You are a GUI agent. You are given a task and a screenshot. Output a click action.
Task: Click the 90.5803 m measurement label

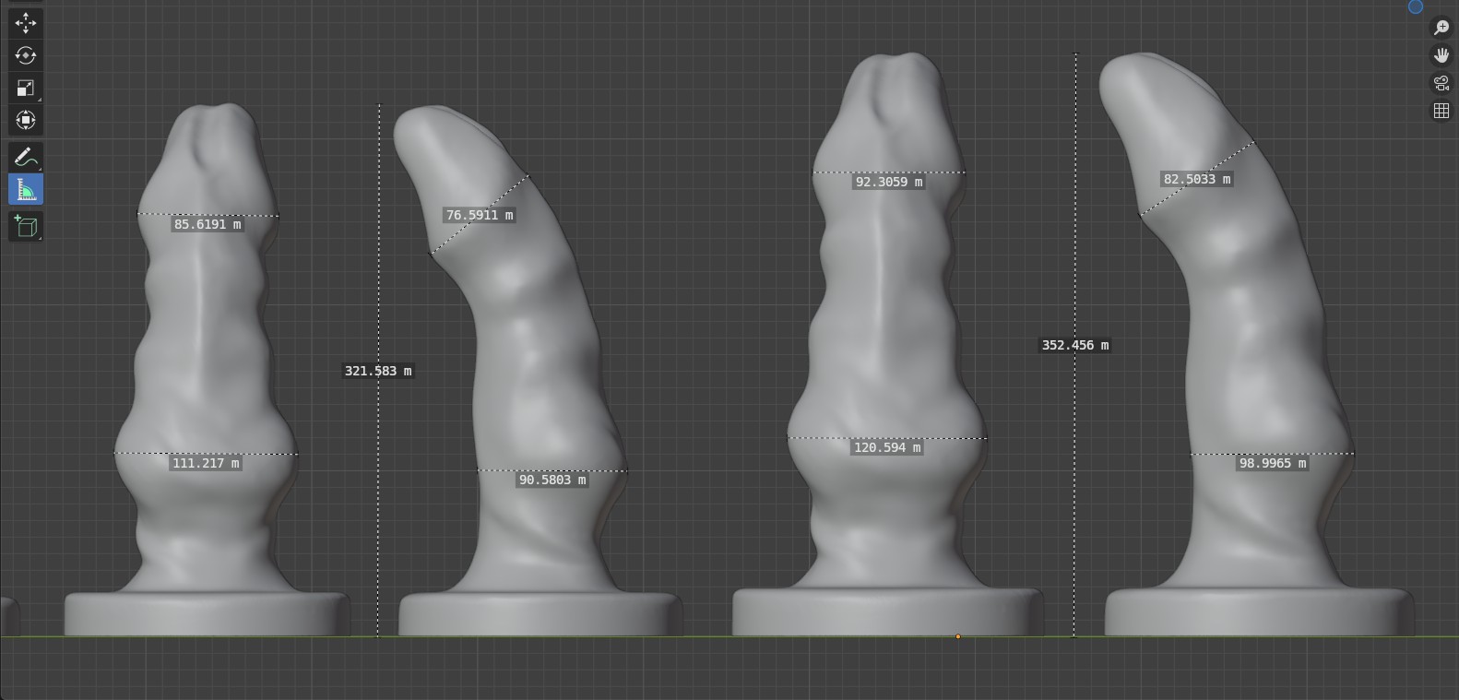click(552, 480)
